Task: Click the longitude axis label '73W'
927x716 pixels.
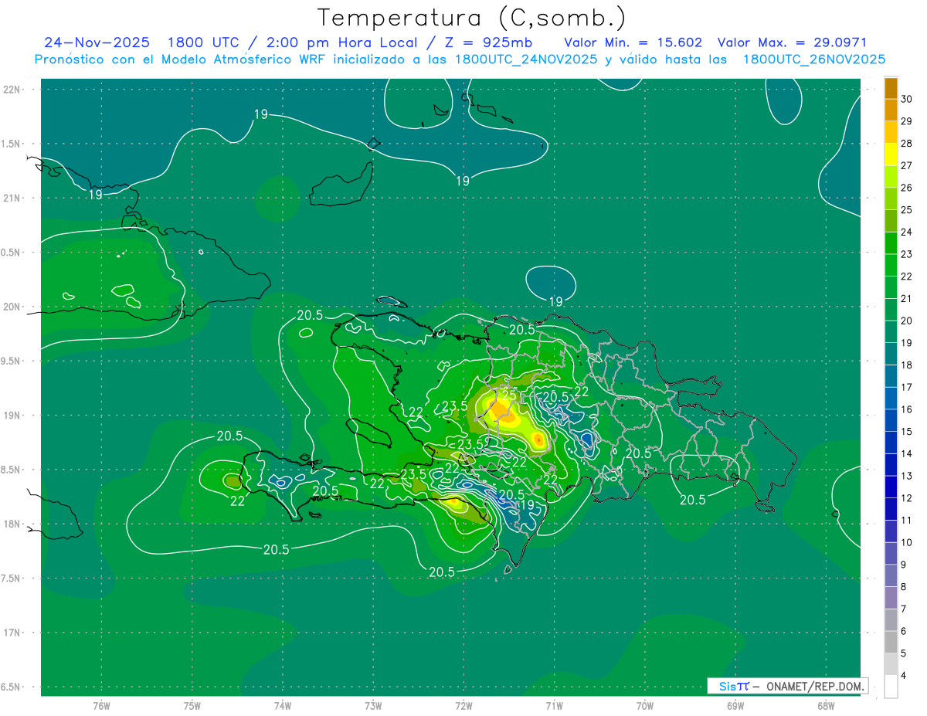Action: coord(373,706)
